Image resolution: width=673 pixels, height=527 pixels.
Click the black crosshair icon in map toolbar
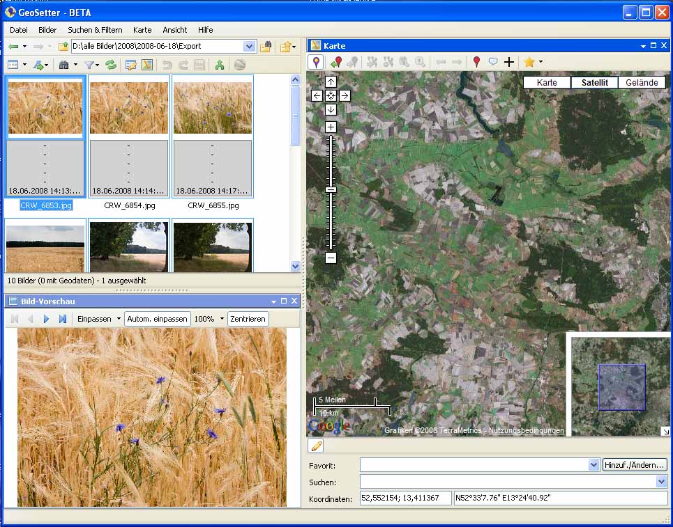(x=509, y=62)
